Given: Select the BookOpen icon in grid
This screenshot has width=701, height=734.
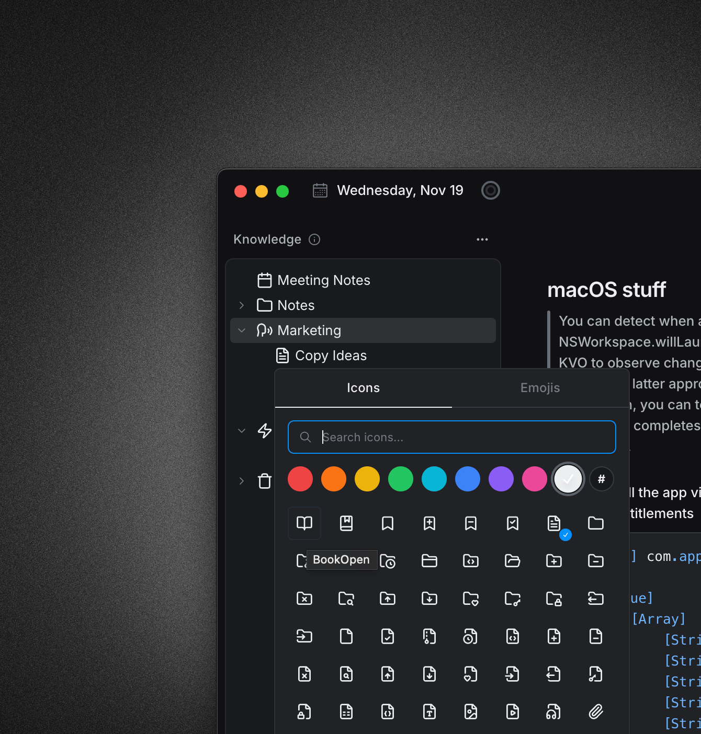Looking at the screenshot, I should tap(304, 523).
